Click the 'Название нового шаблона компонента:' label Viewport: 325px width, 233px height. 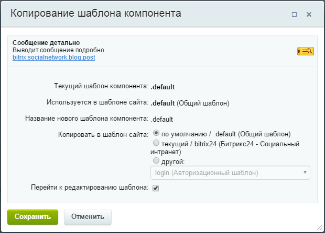point(86,119)
